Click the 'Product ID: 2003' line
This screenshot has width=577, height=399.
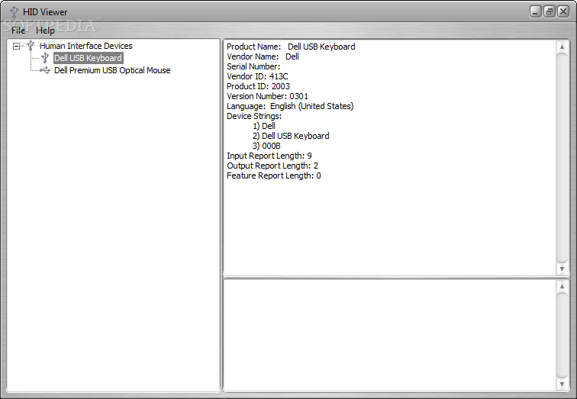pos(258,86)
